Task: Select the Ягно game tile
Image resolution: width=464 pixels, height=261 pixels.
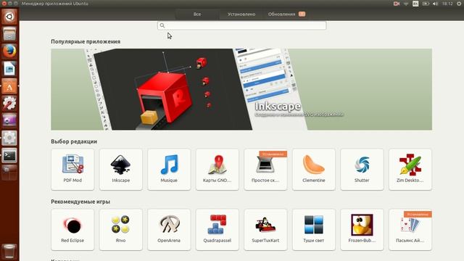Action: pyautogui.click(x=121, y=230)
